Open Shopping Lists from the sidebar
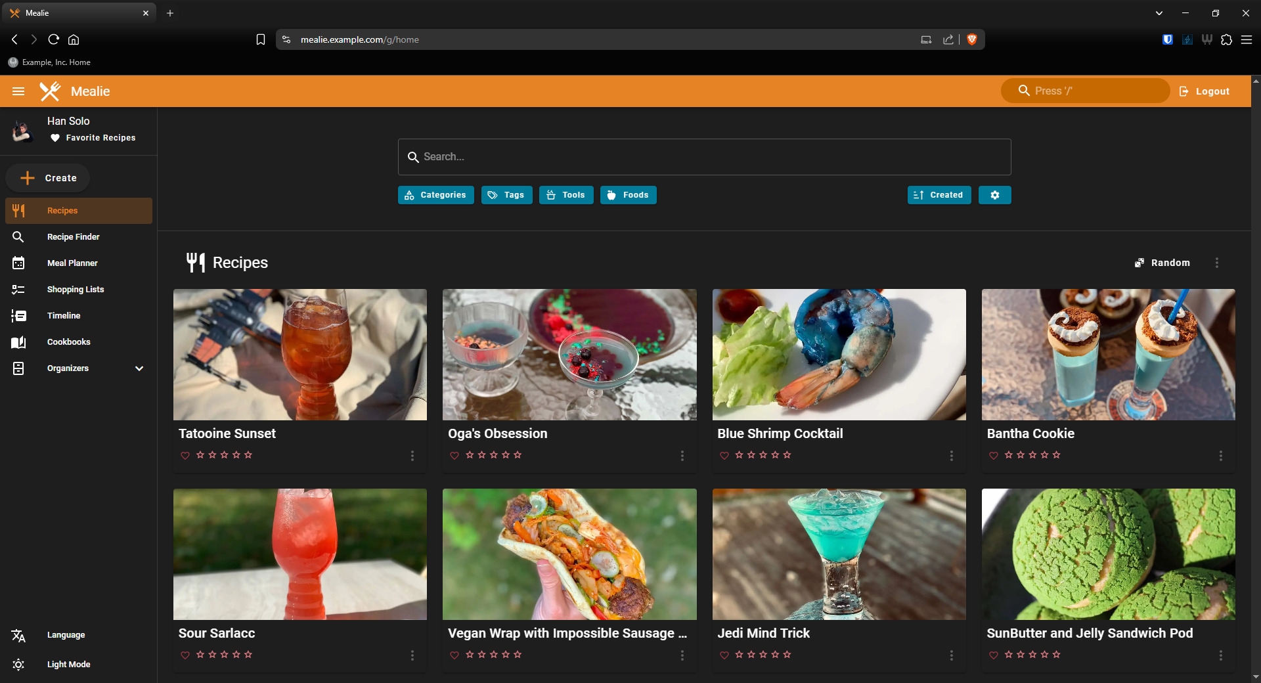This screenshot has height=683, width=1261. click(x=75, y=290)
